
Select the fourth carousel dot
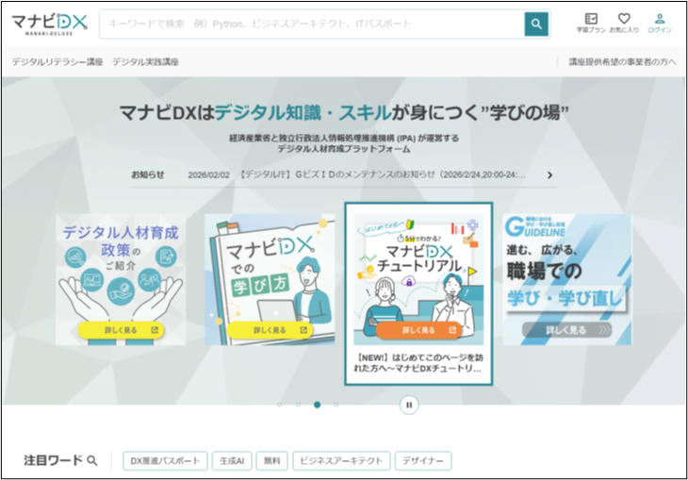tap(336, 405)
